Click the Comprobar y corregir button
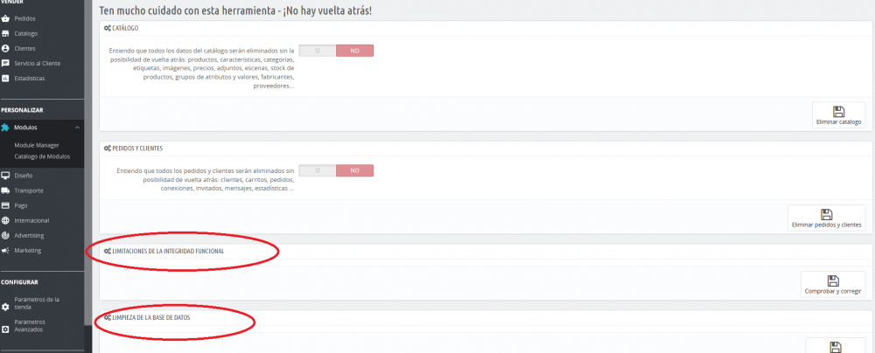 [x=833, y=284]
